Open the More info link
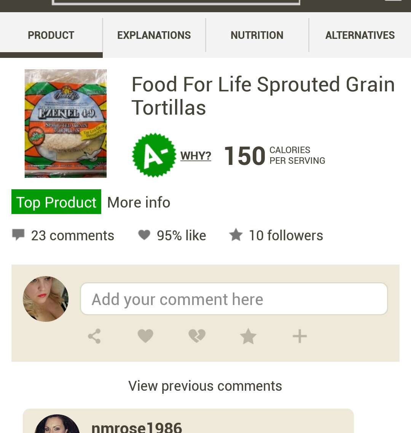This screenshot has width=411, height=433. point(139,203)
